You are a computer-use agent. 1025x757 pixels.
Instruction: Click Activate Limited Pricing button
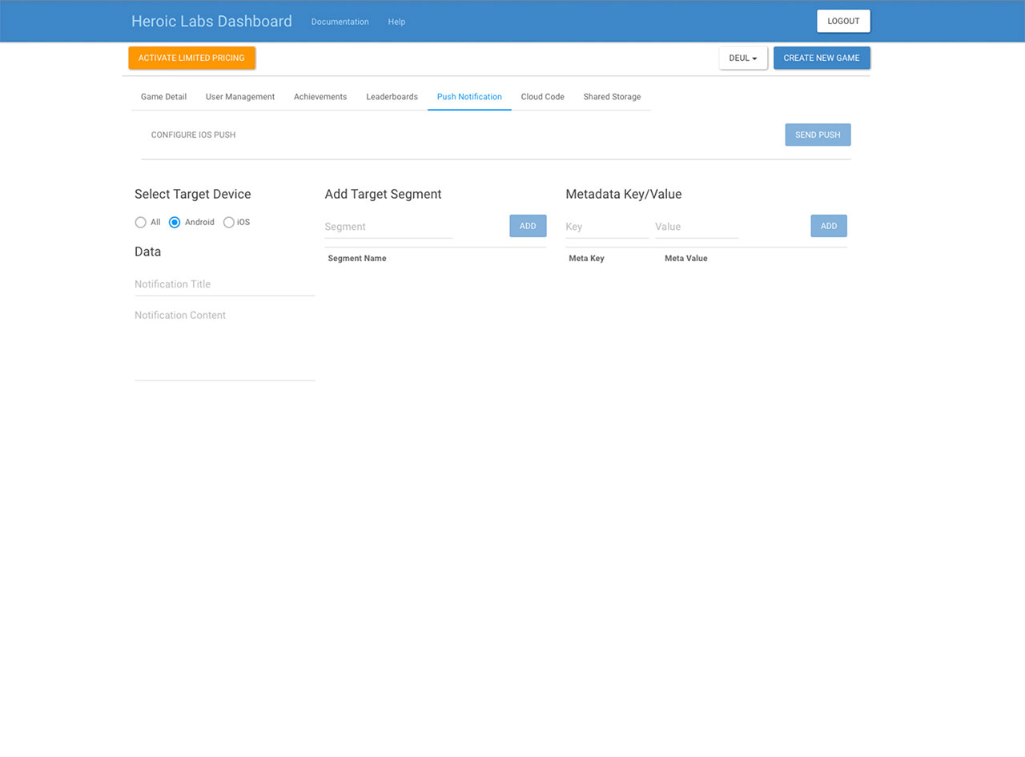coord(191,58)
